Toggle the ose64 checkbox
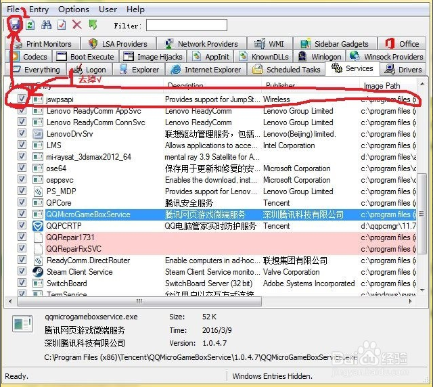 click(x=22, y=168)
